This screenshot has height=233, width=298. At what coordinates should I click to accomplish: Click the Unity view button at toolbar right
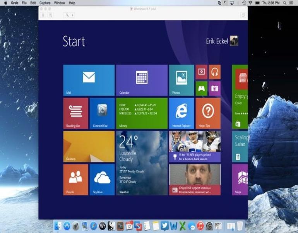click(x=243, y=15)
